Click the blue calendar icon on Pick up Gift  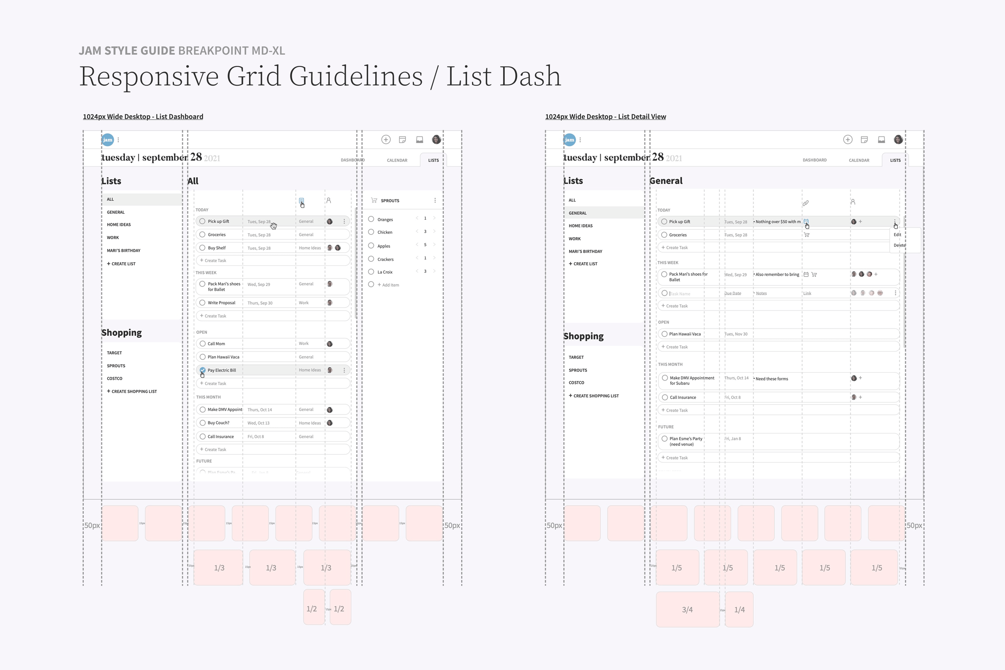(807, 221)
